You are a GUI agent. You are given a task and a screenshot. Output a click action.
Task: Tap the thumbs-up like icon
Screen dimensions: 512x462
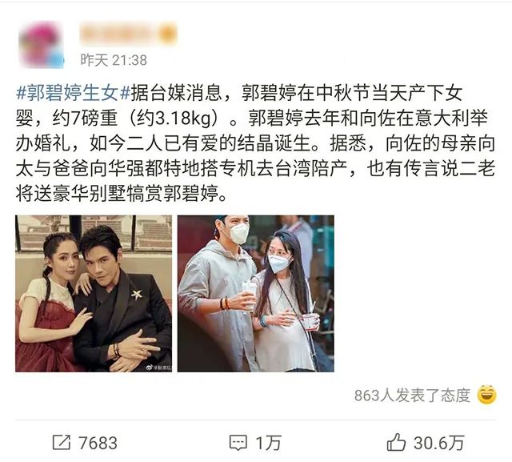tap(396, 442)
